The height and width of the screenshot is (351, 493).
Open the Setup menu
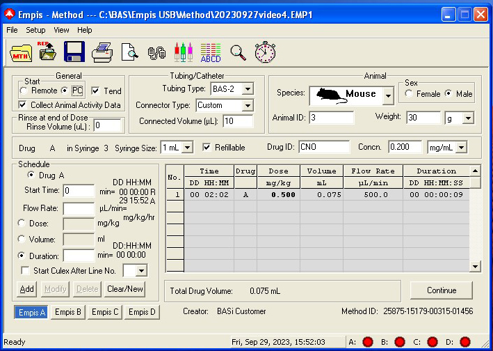point(35,30)
